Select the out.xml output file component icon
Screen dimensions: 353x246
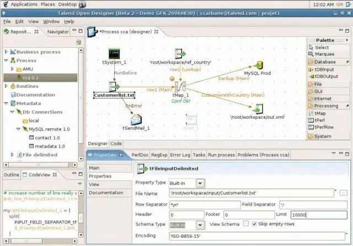point(258,109)
